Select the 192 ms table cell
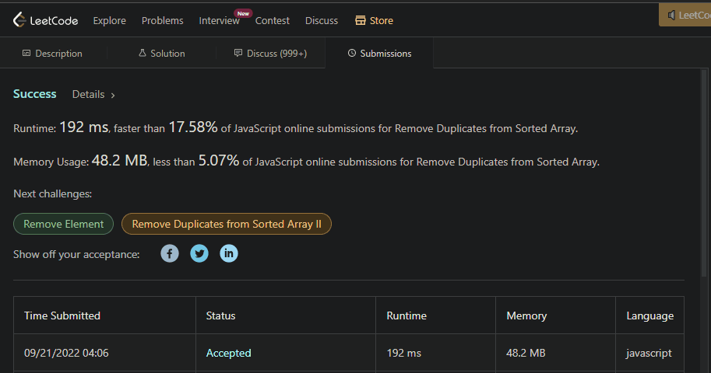Screen dimensions: 711x373 click(x=436, y=353)
